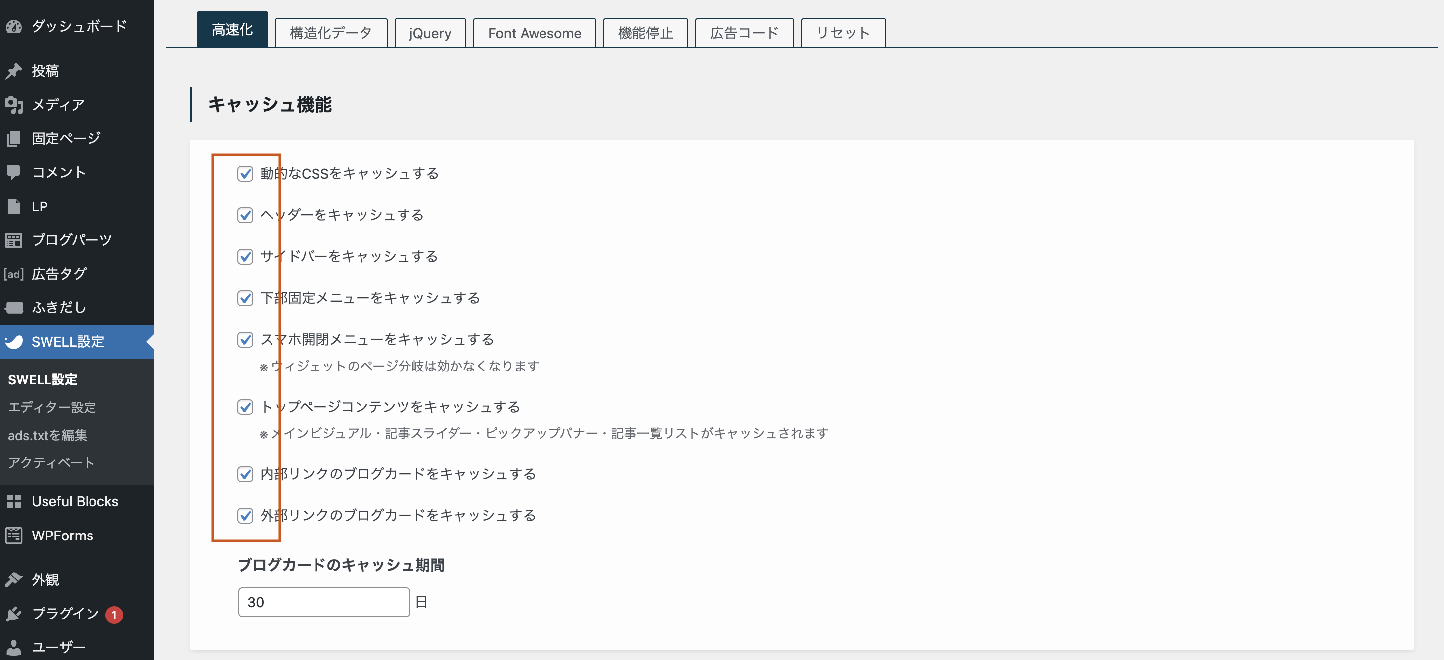Open SWELL設定 submenu link
Screen dimensions: 1444x660
point(43,379)
